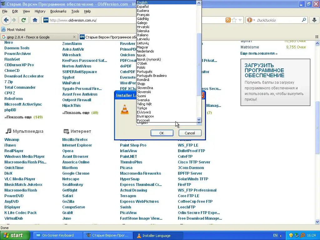
Task: Open the Help menu
Action: [x=87, y=11]
